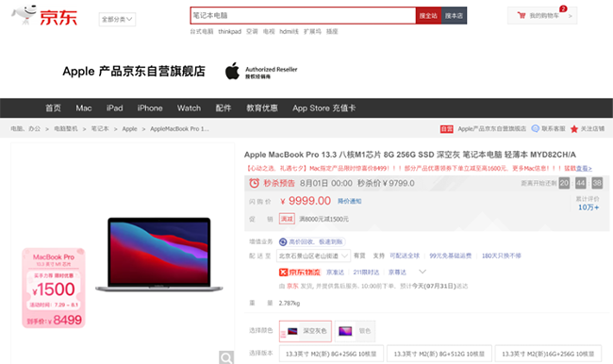Click the Apple breadcrumb

point(129,128)
